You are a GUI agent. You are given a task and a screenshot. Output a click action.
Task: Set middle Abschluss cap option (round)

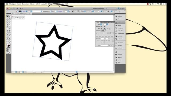click(103, 26)
